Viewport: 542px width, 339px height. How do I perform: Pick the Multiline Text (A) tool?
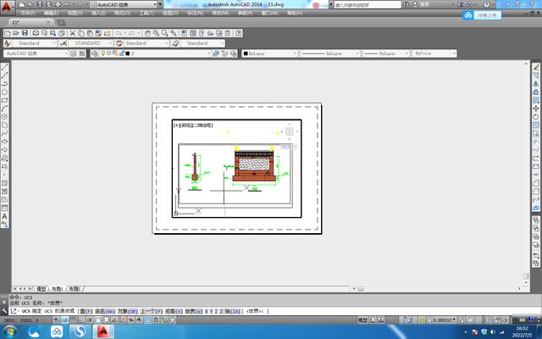tap(5, 216)
